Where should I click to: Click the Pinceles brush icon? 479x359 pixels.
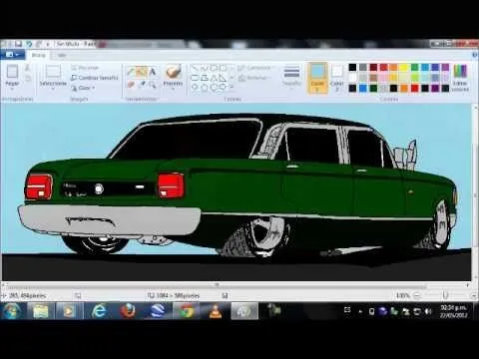173,72
